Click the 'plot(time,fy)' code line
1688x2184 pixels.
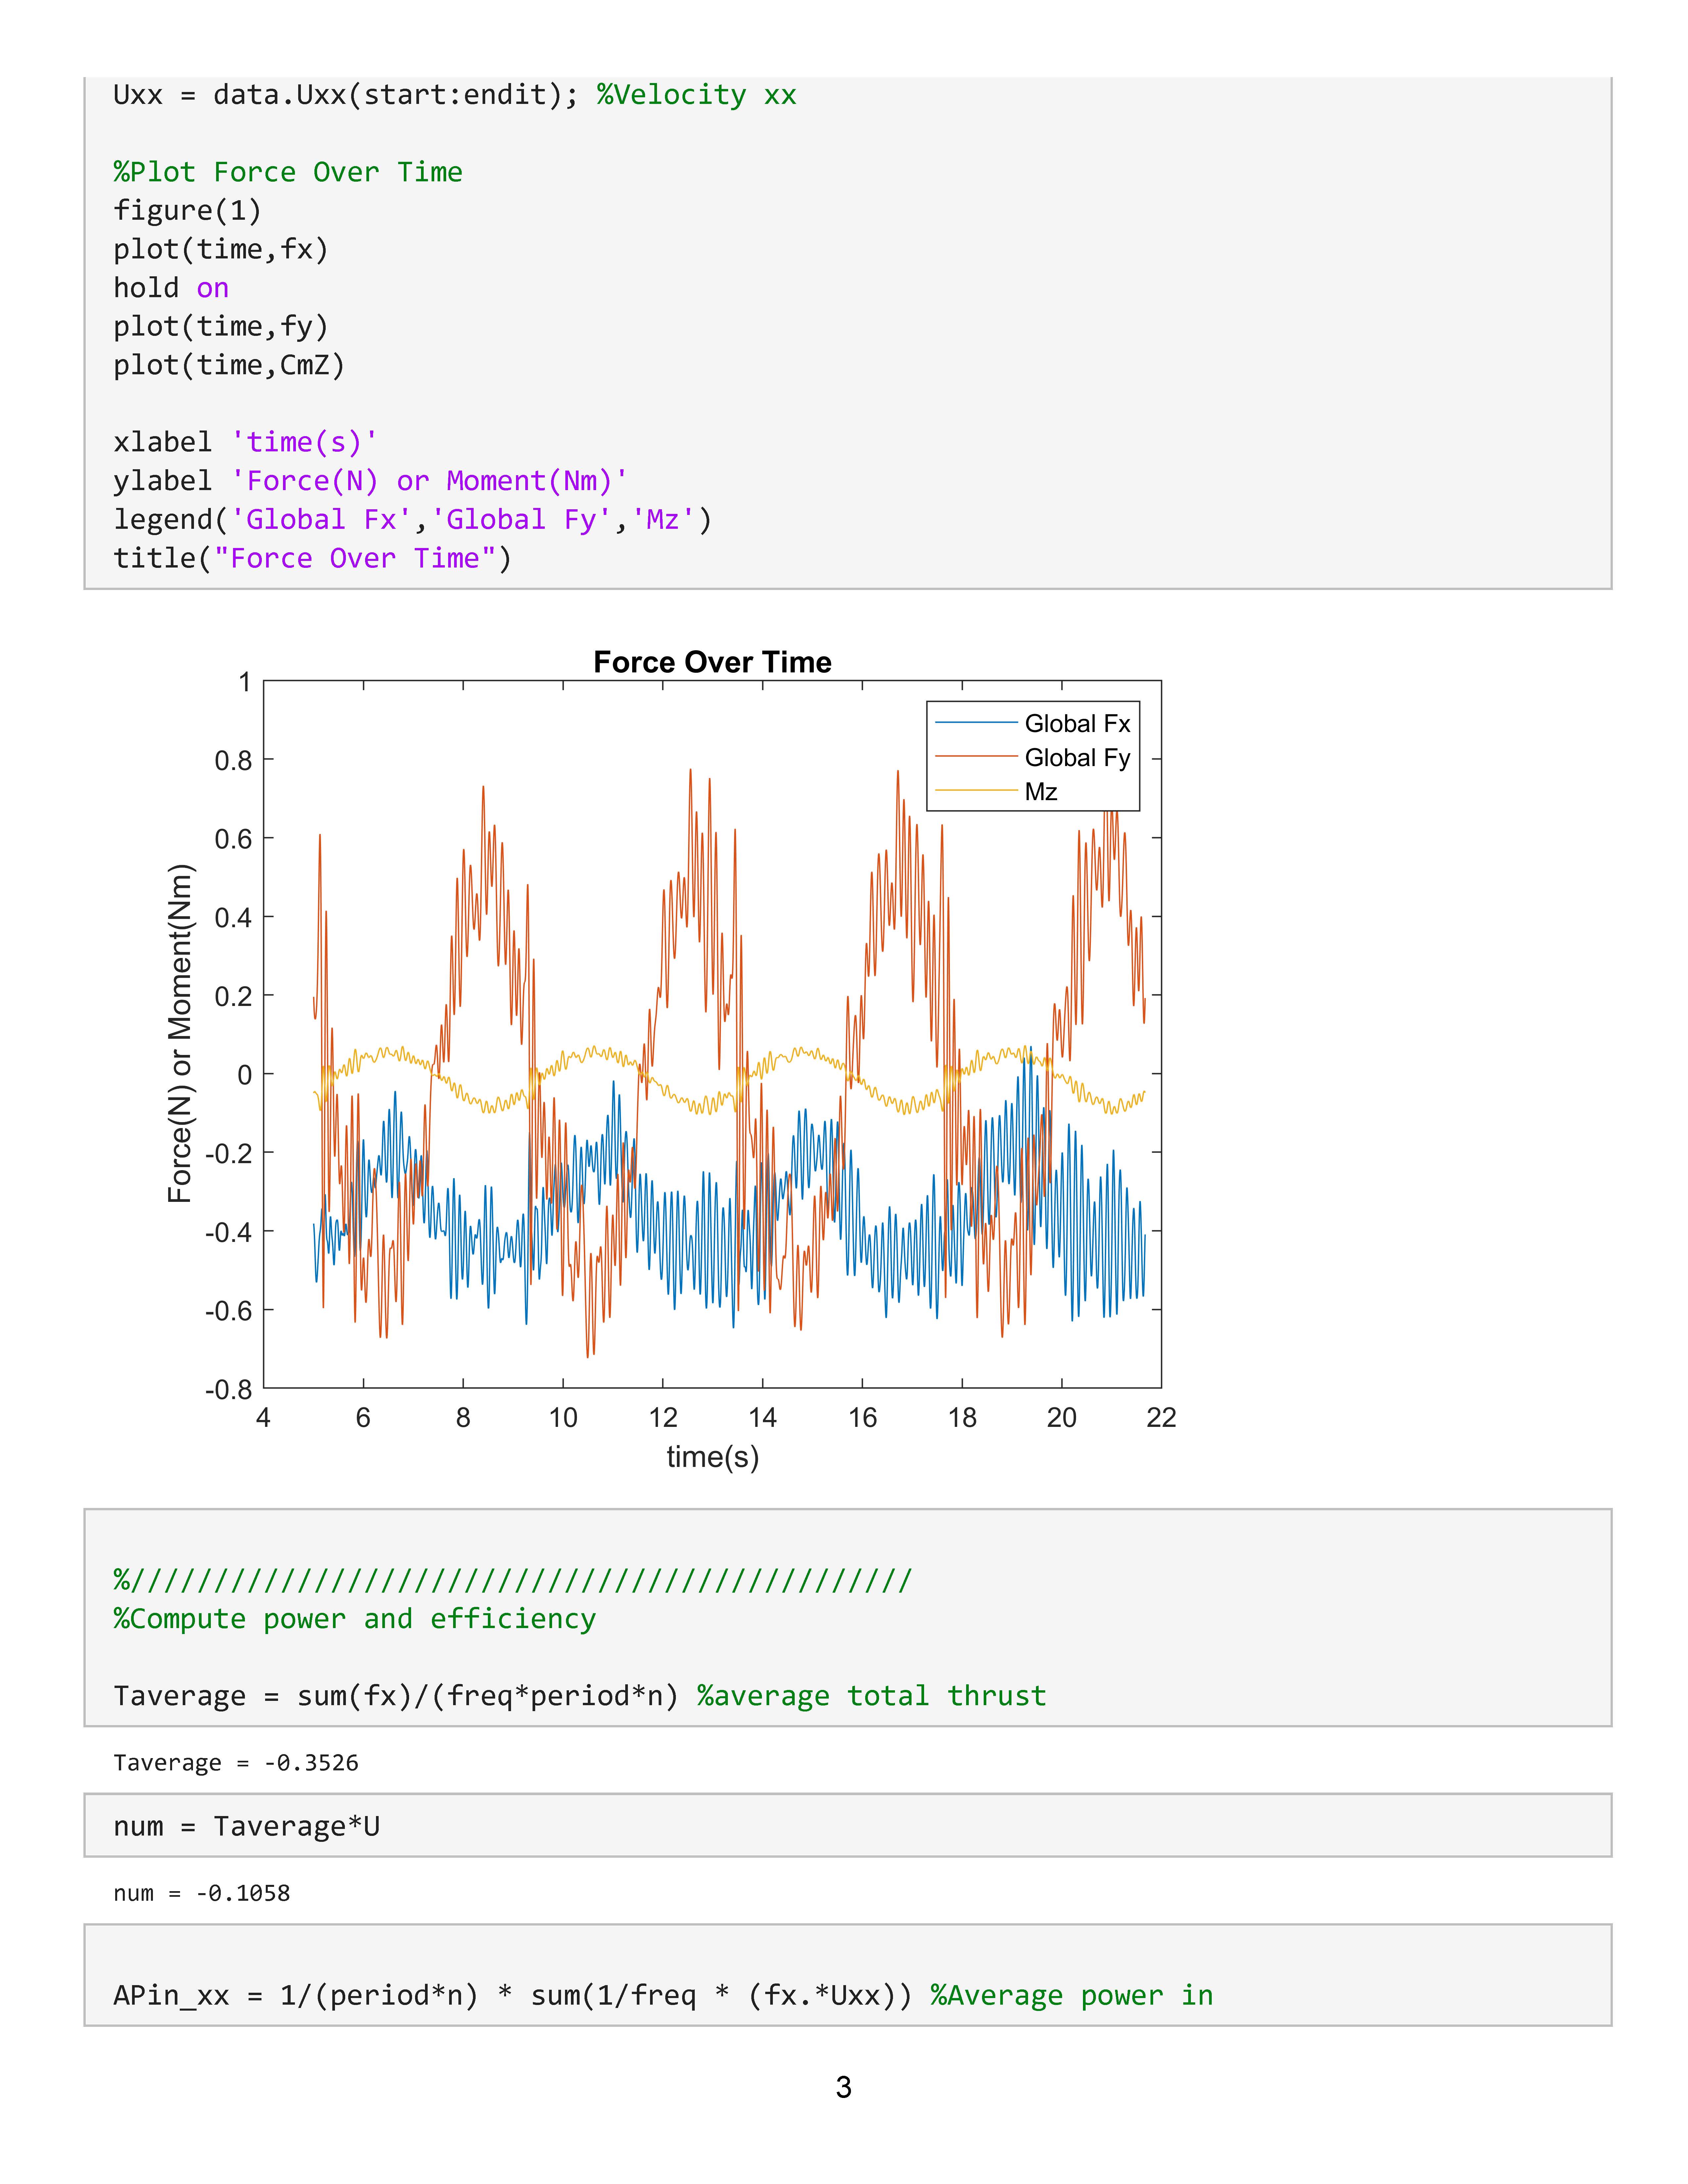221,327
